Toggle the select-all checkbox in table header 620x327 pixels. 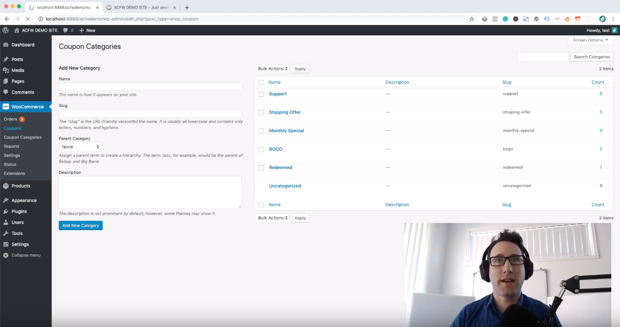[262, 82]
